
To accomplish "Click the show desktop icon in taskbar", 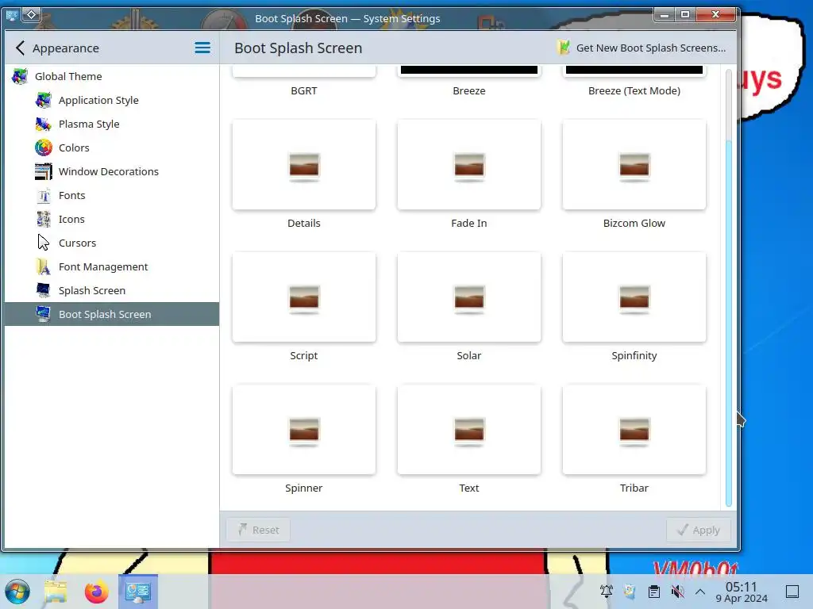I will tap(792, 592).
